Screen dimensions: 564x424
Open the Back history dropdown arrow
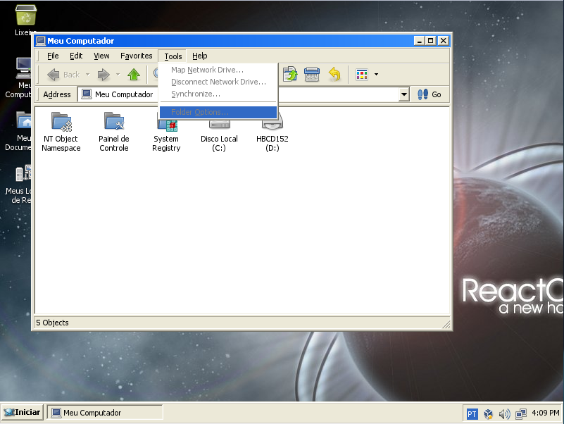87,75
